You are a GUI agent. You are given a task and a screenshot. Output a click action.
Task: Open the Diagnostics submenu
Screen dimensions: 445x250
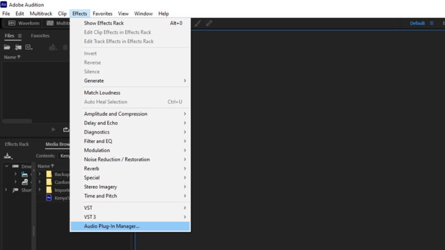click(130, 132)
